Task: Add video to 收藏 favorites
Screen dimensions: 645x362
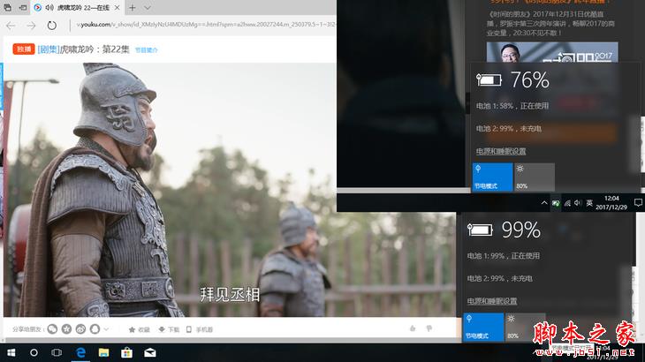Action: [x=140, y=329]
